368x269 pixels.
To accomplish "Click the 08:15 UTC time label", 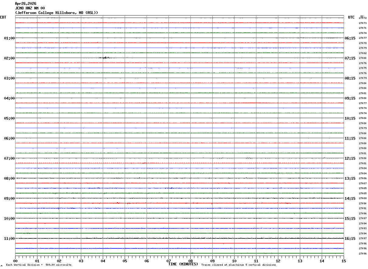I will pyautogui.click(x=350, y=78).
